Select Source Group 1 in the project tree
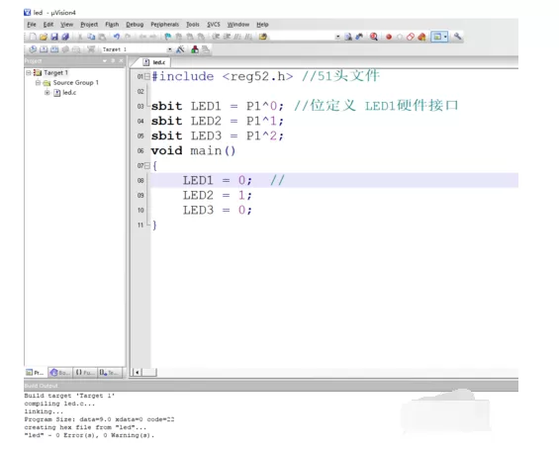 coord(76,83)
